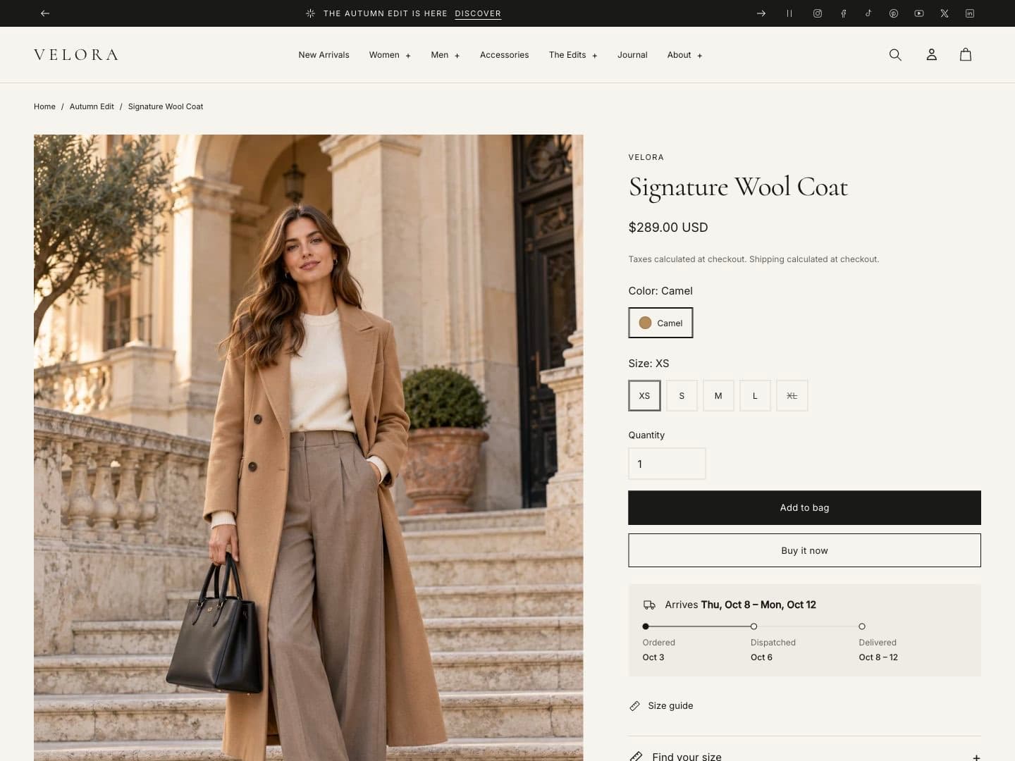Open the Autumn Edit breadcrumb link
The width and height of the screenshot is (1015, 761).
pos(92,106)
